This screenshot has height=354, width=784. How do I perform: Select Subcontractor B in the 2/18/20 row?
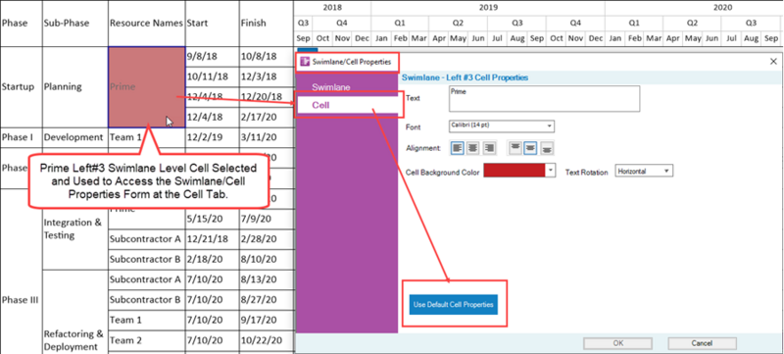(x=146, y=260)
